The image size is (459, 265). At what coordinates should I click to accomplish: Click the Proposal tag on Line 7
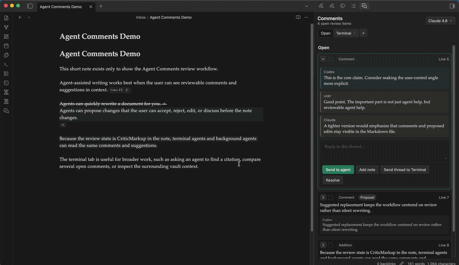click(367, 197)
